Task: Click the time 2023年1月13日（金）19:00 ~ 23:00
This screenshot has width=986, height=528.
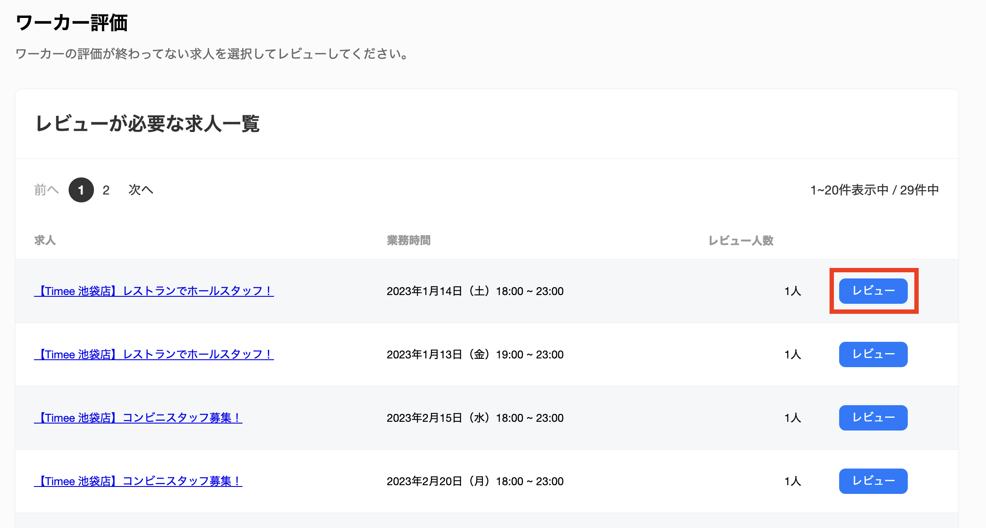Action: [475, 354]
